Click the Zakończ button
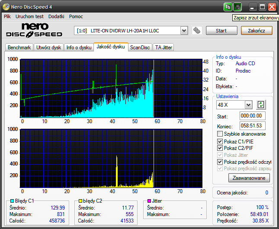Image resolution: width=279 pixels, height=229 pixels. [257, 31]
